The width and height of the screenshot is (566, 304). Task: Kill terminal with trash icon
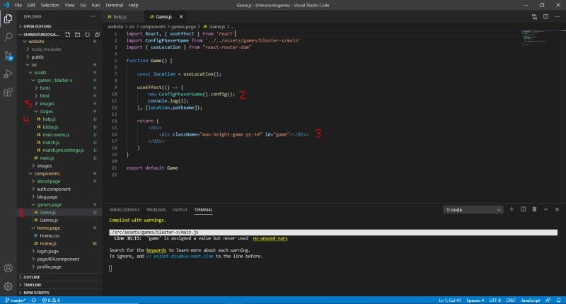point(534,209)
